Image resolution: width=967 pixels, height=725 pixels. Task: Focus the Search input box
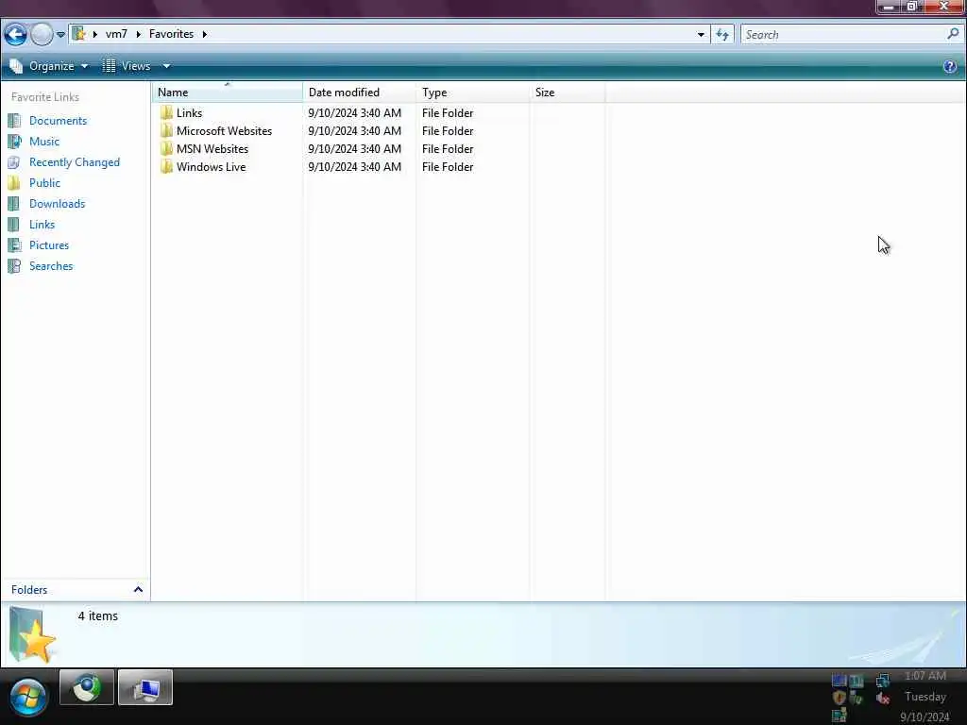click(842, 35)
